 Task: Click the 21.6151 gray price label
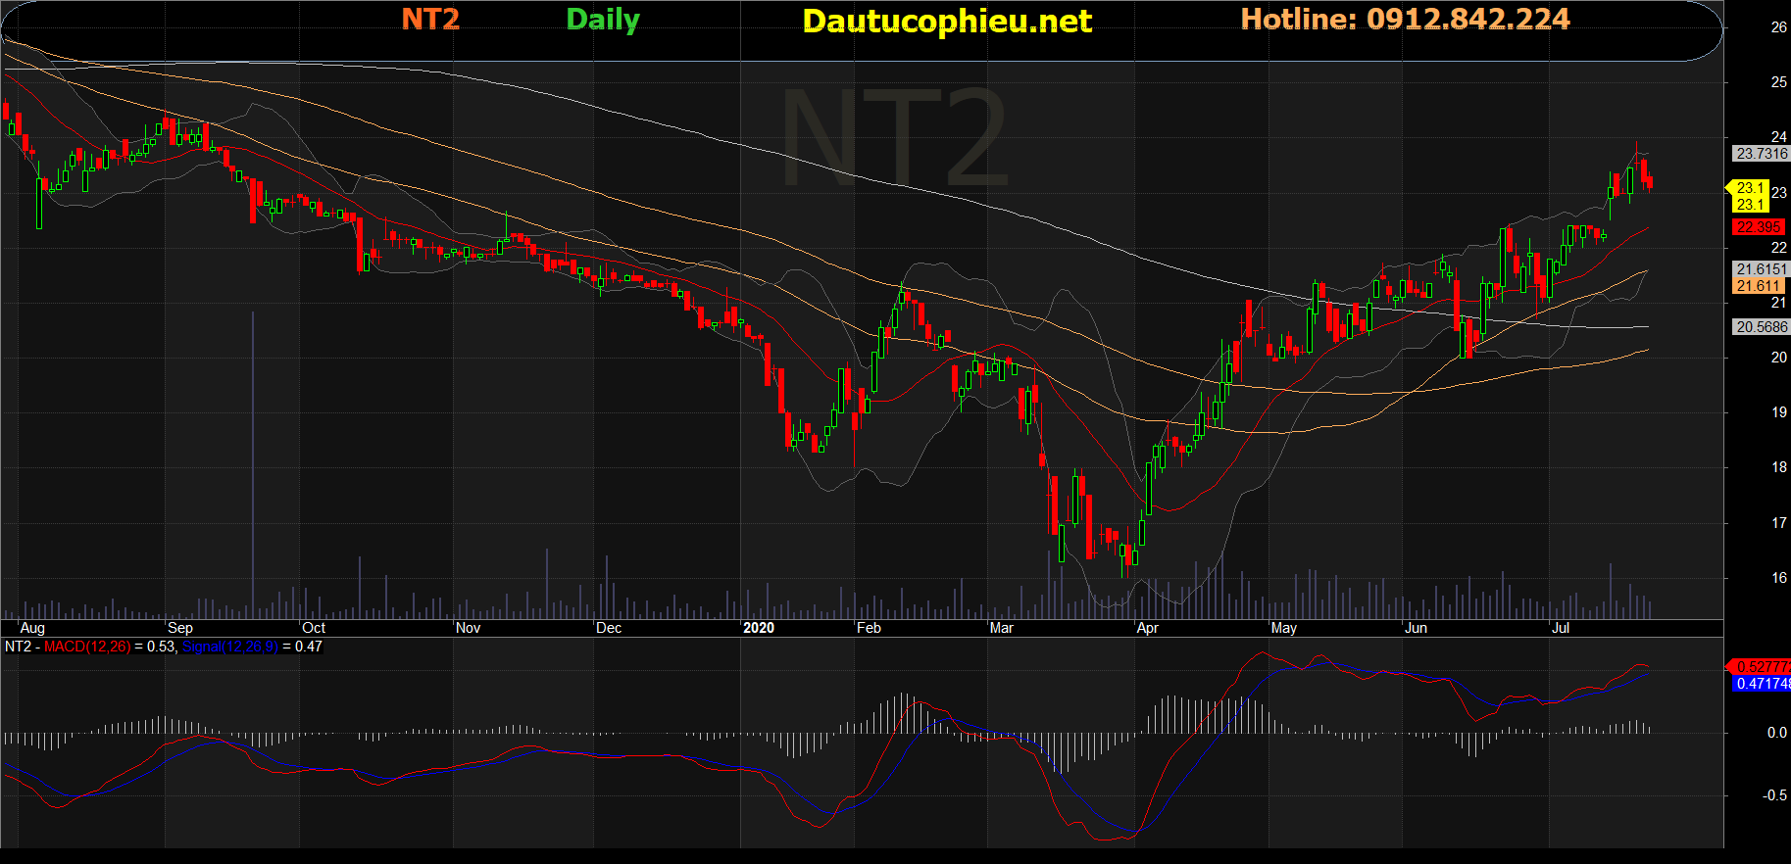(x=1761, y=269)
